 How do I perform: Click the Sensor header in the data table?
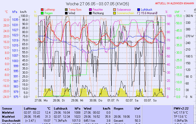click(x=7, y=108)
